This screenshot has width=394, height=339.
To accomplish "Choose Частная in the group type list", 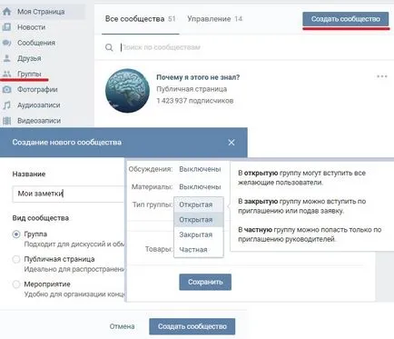I will pos(199,250).
